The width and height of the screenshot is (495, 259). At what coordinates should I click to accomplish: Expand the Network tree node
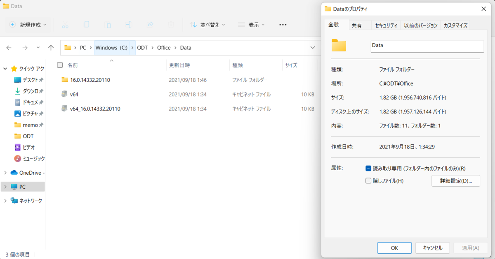click(5, 201)
